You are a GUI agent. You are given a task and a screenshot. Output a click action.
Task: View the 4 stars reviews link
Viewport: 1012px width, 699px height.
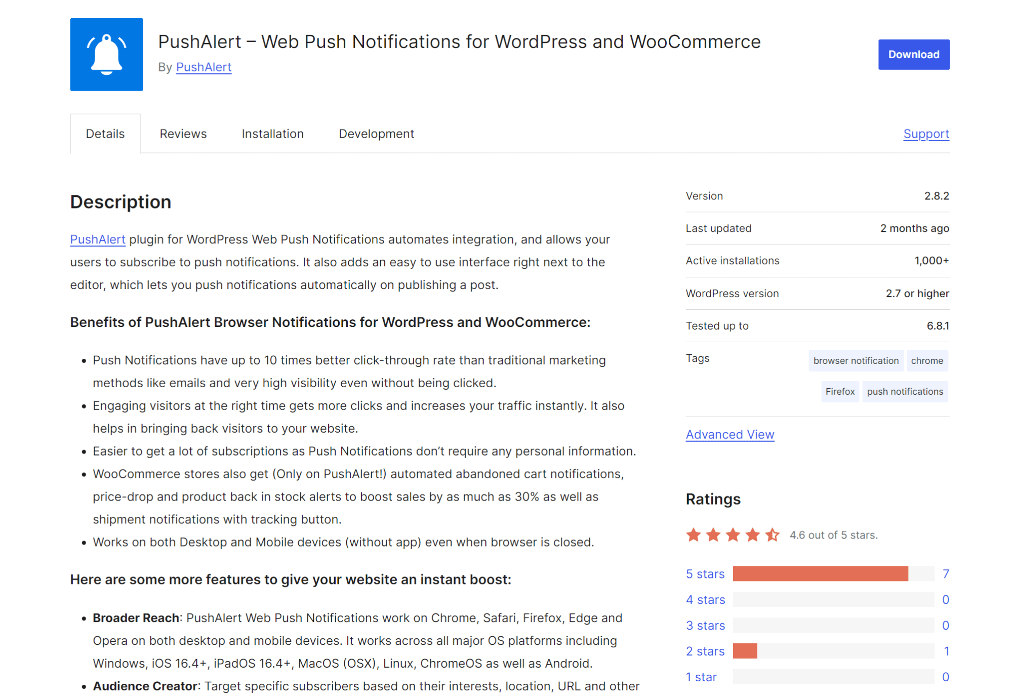pyautogui.click(x=705, y=599)
